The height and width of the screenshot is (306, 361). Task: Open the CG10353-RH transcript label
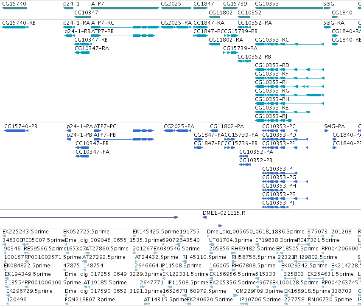[272, 100]
